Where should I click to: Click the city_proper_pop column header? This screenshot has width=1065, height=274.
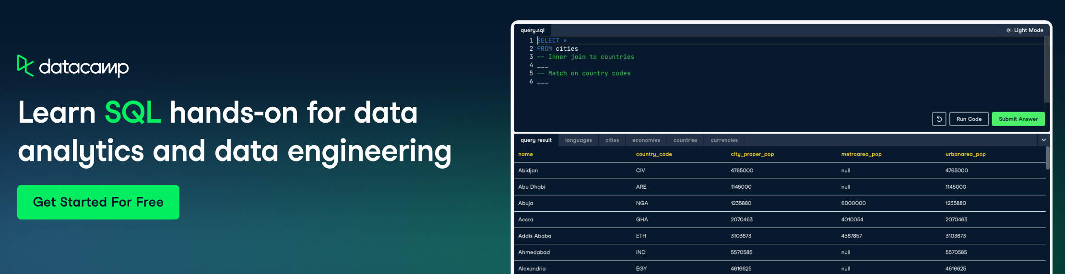pos(752,154)
